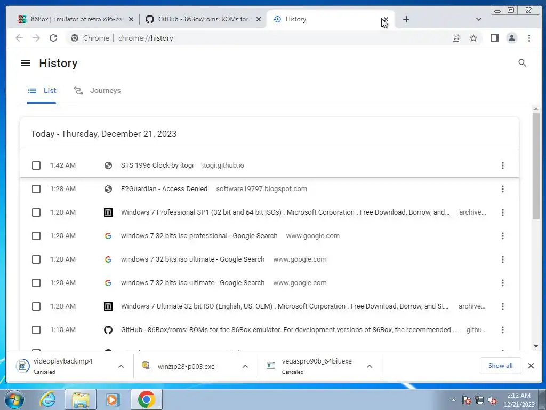The height and width of the screenshot is (410, 546).
Task: Check the Windows 7 Ultimate 32 bit ISO entry
Action: click(36, 306)
